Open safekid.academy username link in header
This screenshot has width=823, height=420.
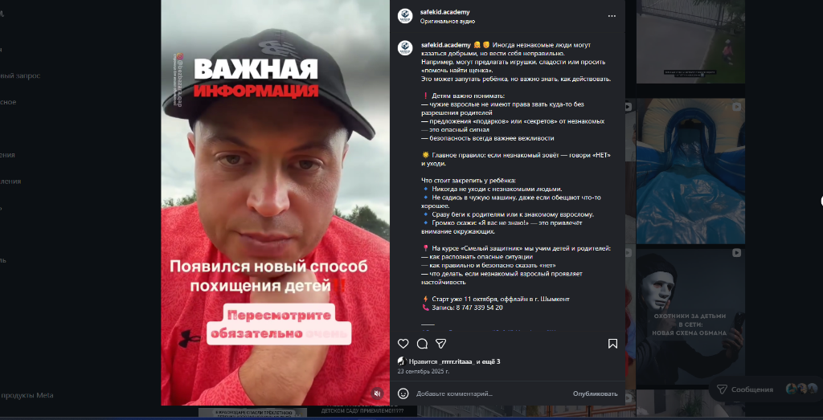[444, 12]
